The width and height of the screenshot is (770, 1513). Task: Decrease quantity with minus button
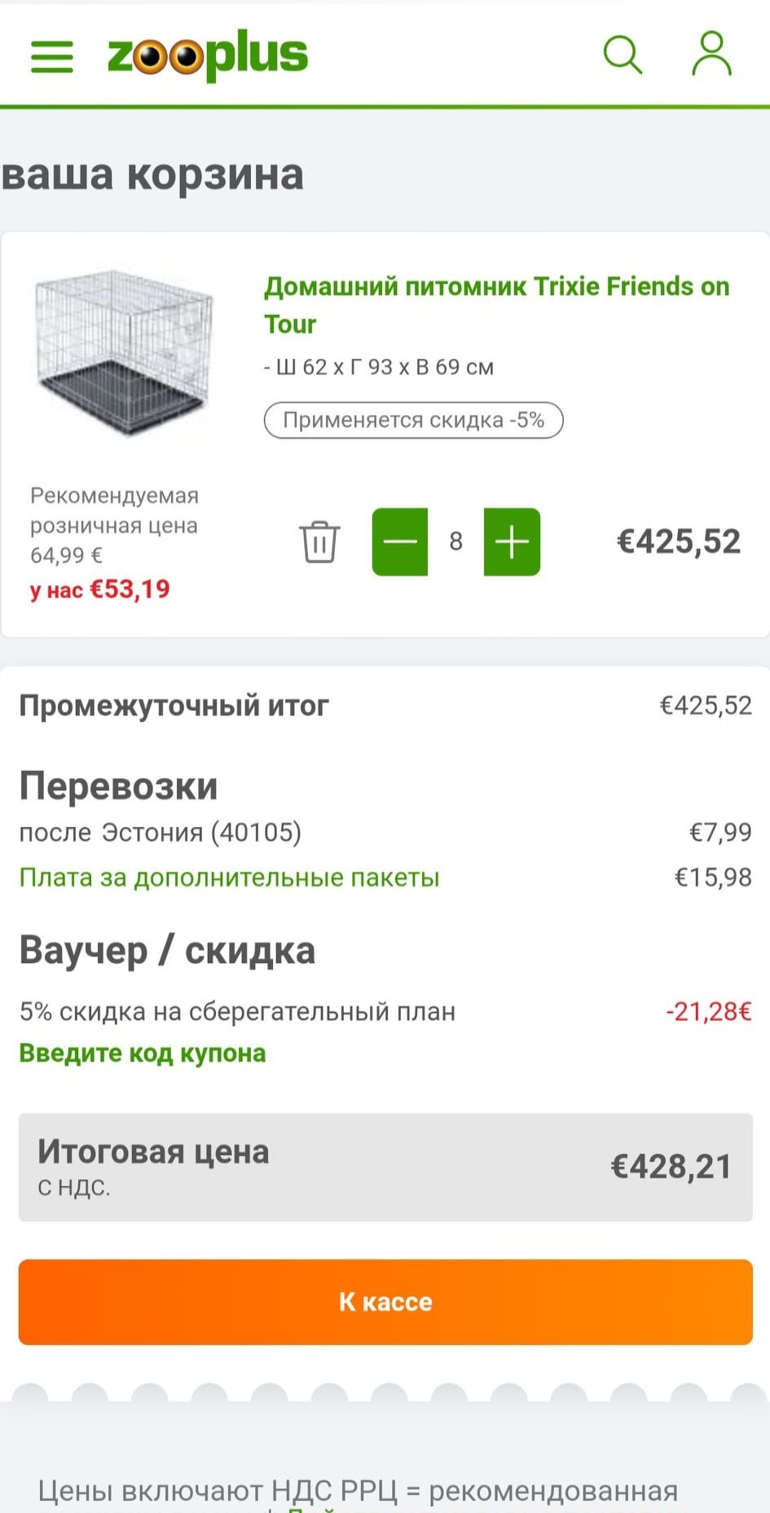[x=399, y=542]
